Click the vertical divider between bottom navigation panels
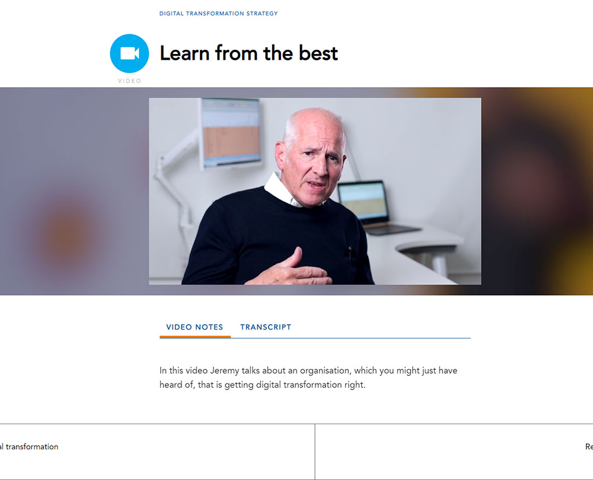Viewport: 593px width, 480px height. (315, 452)
